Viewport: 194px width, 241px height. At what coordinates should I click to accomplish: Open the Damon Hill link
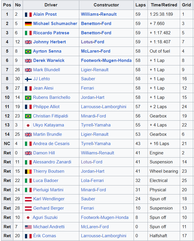[44, 153]
